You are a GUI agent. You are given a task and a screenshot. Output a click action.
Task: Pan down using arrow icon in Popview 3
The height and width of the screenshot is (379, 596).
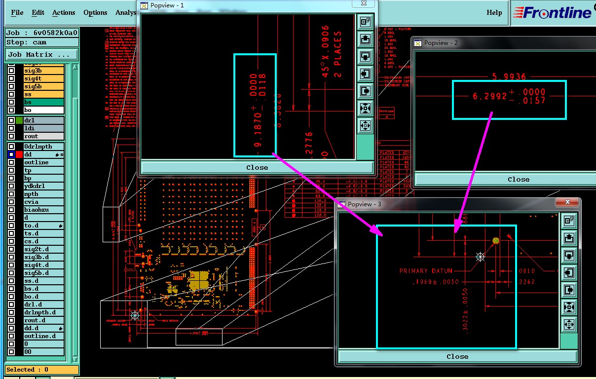pos(569,256)
